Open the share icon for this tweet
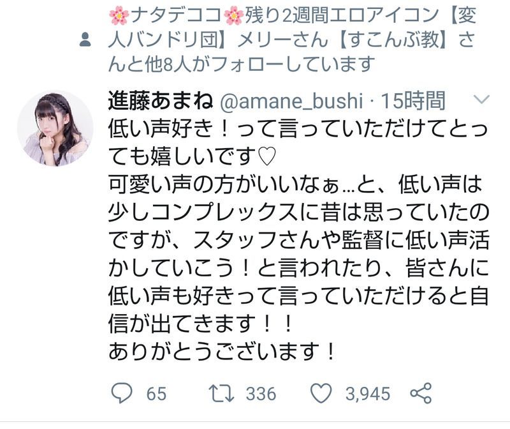 pyautogui.click(x=421, y=393)
